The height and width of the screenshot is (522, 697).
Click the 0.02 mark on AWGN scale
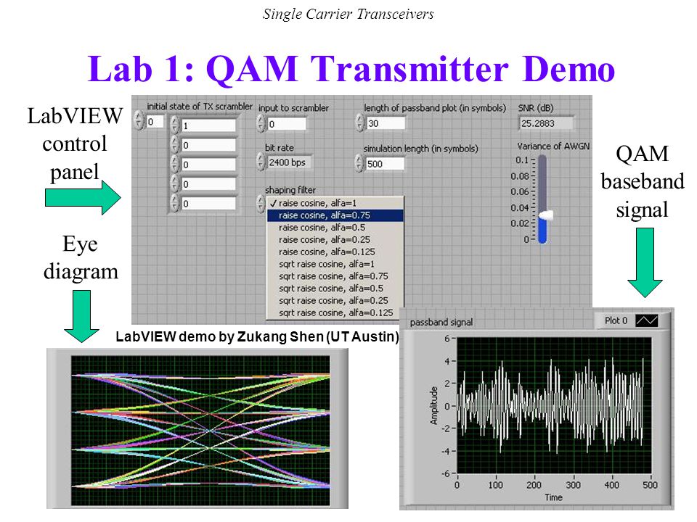[x=520, y=223]
